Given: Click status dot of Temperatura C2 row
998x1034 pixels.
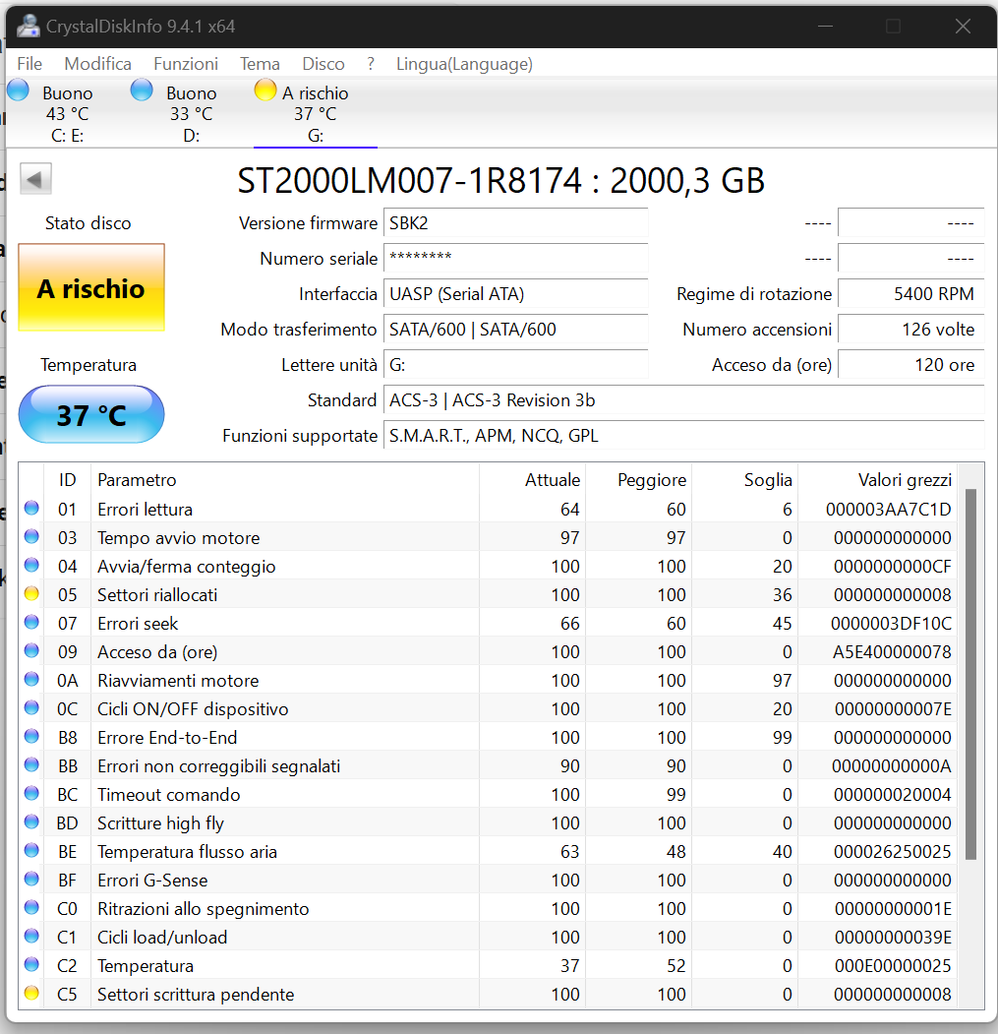Looking at the screenshot, I should pos(31,964).
